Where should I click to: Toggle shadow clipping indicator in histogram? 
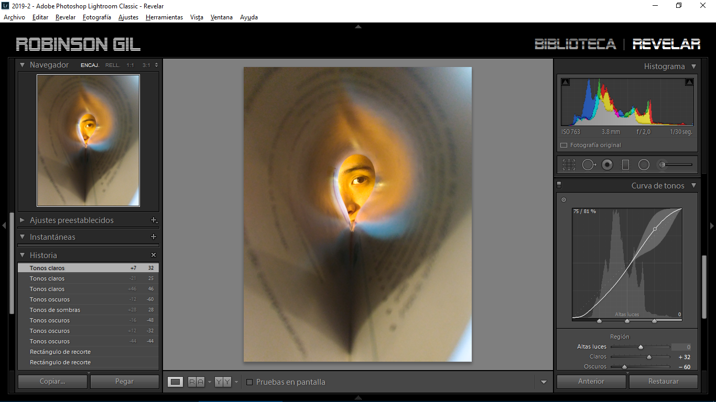(x=565, y=82)
